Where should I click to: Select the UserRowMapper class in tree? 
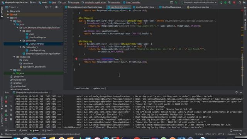click(36, 37)
